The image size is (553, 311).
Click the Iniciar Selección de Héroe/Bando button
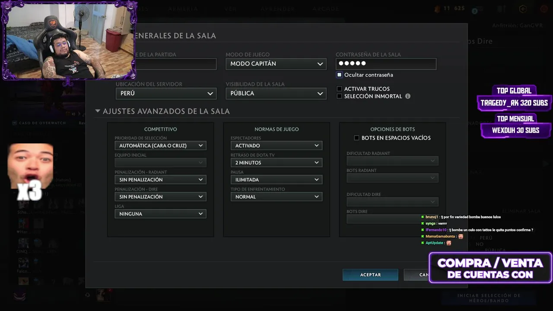click(x=489, y=298)
